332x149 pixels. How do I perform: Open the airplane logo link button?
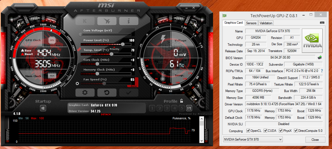coord(107,21)
